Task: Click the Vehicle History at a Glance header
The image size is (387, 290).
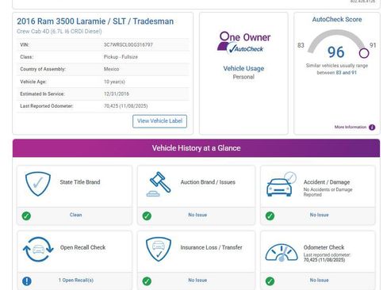Action: click(x=196, y=148)
